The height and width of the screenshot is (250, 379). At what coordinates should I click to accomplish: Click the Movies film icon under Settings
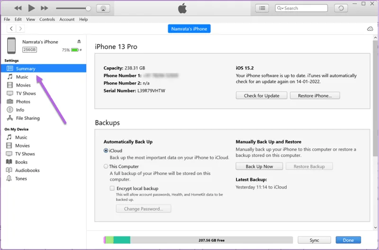click(10, 85)
